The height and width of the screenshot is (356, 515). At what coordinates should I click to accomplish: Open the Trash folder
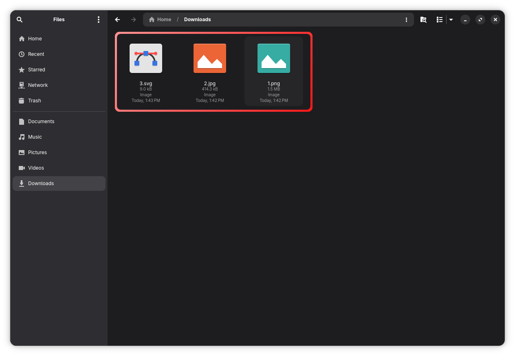pos(34,101)
